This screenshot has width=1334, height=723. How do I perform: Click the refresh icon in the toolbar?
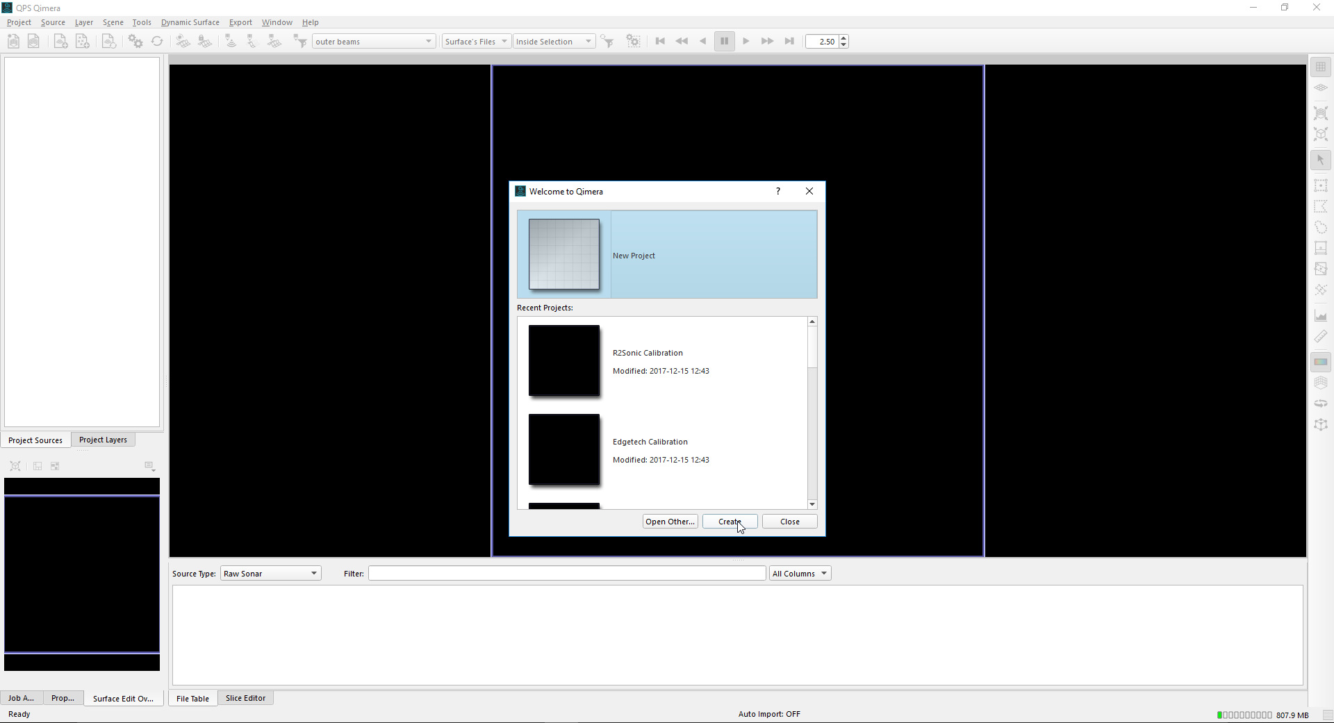(157, 42)
